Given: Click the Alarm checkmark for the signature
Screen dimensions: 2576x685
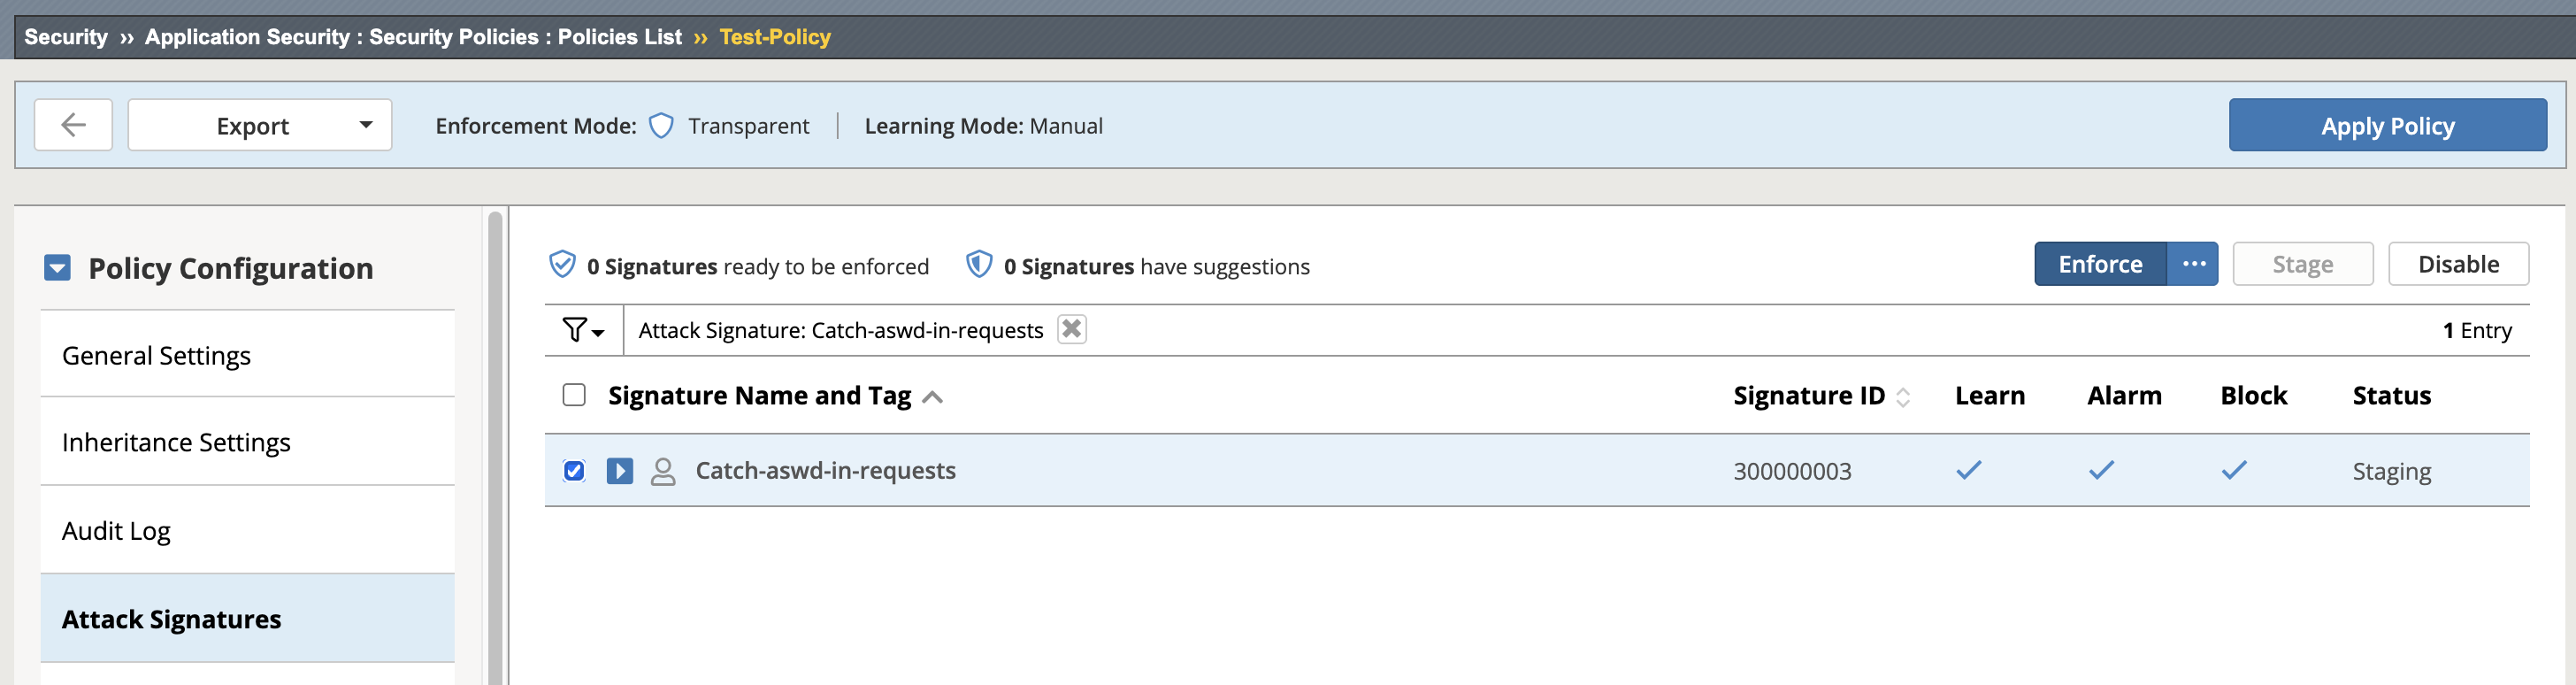Looking at the screenshot, I should click(2102, 470).
